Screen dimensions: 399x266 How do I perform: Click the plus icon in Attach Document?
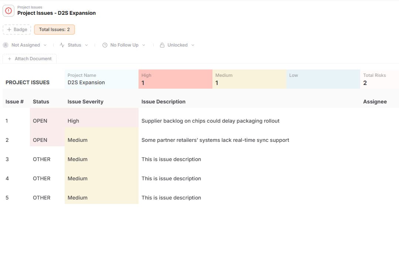9,59
